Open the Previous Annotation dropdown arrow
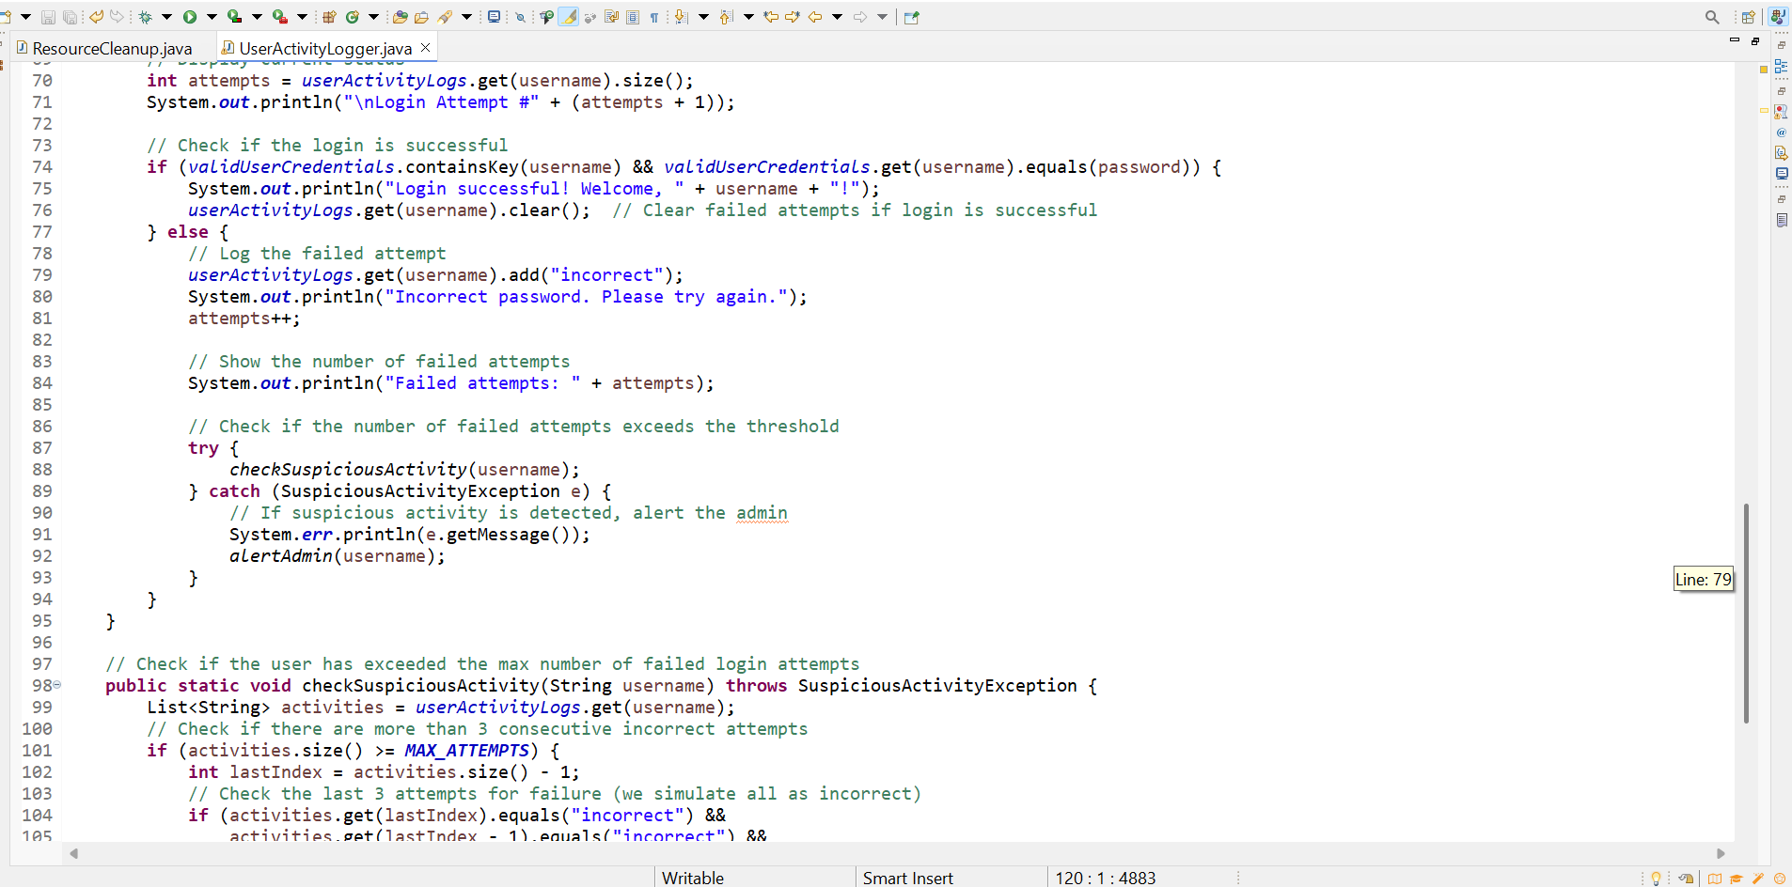Screen dimensions: 1792x887 pos(748,17)
